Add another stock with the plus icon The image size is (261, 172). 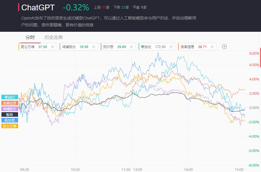(x=224, y=47)
